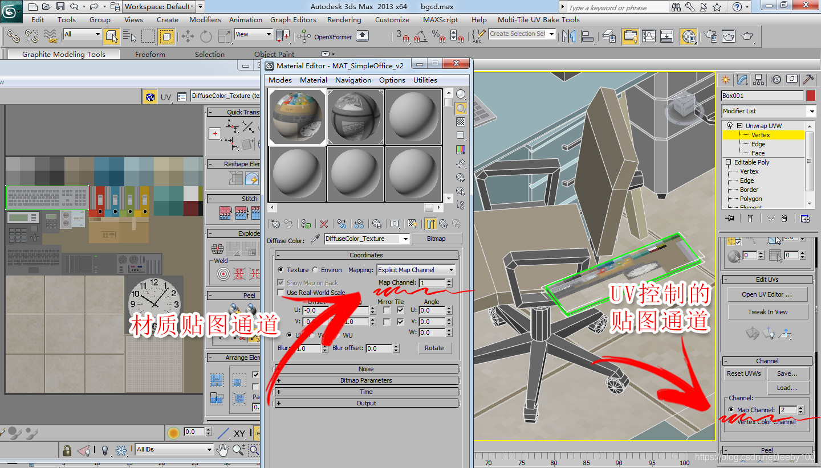Open the DiffuseColor_Texture map name dropdown
Screen dimensions: 821x468
point(367,239)
